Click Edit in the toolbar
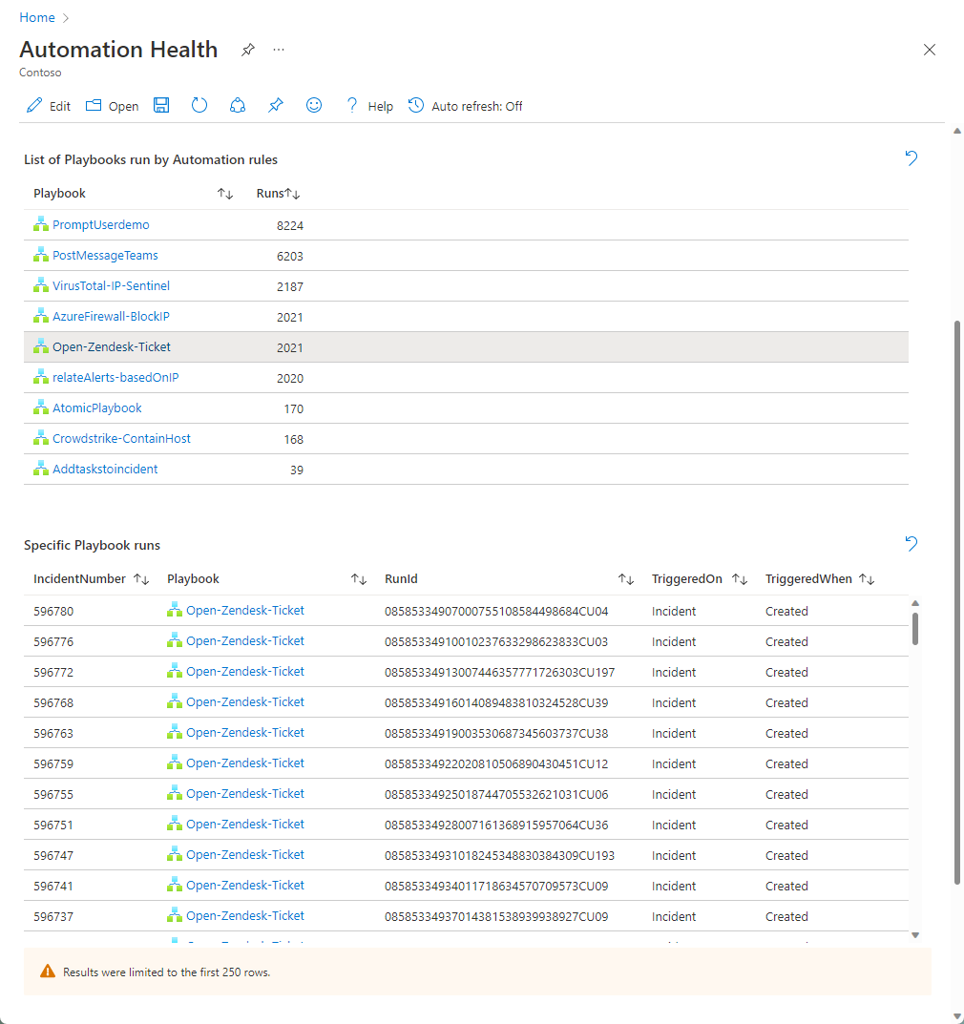The height and width of the screenshot is (1024, 964). (x=49, y=106)
